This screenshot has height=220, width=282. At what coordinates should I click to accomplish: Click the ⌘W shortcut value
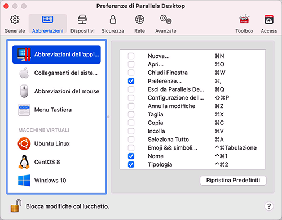220,73
